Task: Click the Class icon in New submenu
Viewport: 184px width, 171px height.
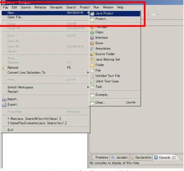Action: 92,32
